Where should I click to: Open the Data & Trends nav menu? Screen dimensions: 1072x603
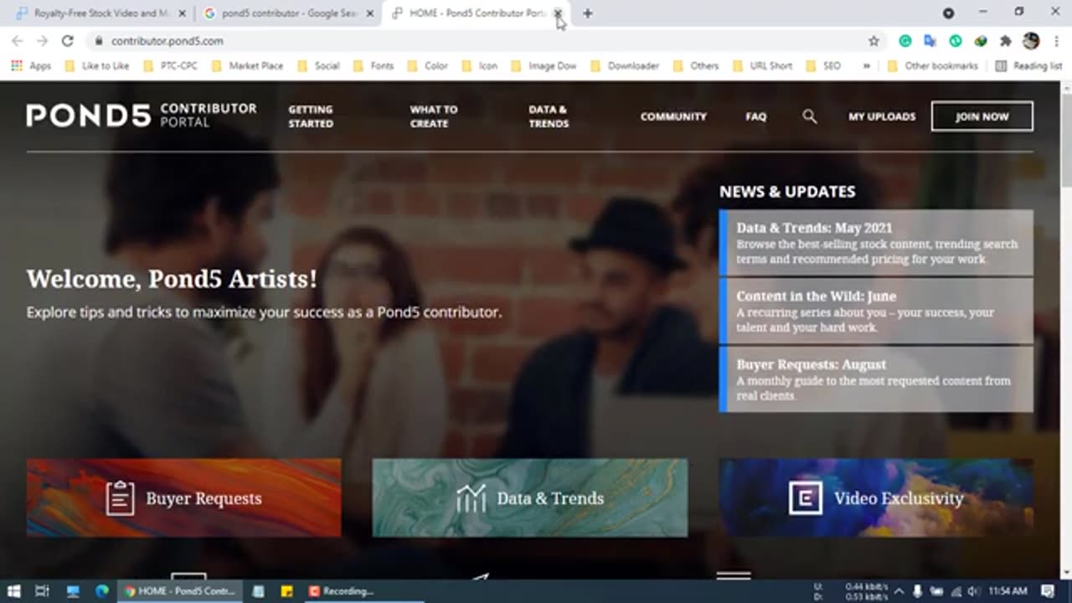pyautogui.click(x=549, y=116)
